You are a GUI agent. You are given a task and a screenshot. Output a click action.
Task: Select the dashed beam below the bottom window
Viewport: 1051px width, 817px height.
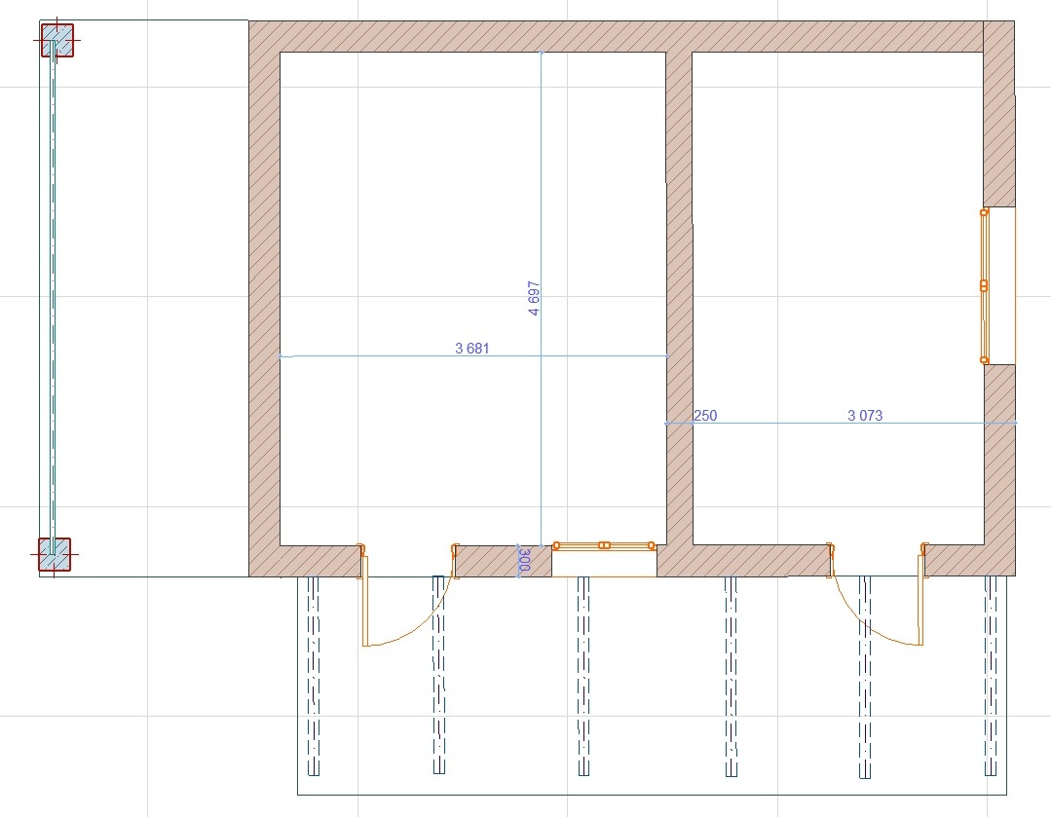pyautogui.click(x=583, y=676)
